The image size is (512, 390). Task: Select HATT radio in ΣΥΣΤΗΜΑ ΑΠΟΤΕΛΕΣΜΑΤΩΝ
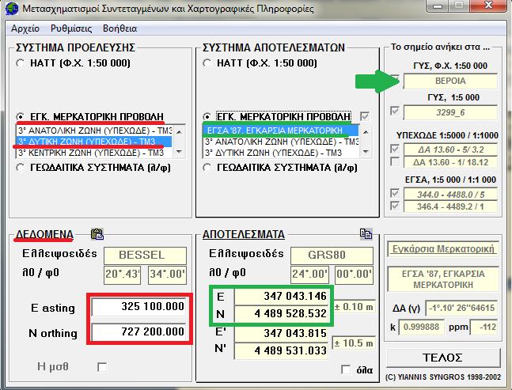[x=207, y=63]
